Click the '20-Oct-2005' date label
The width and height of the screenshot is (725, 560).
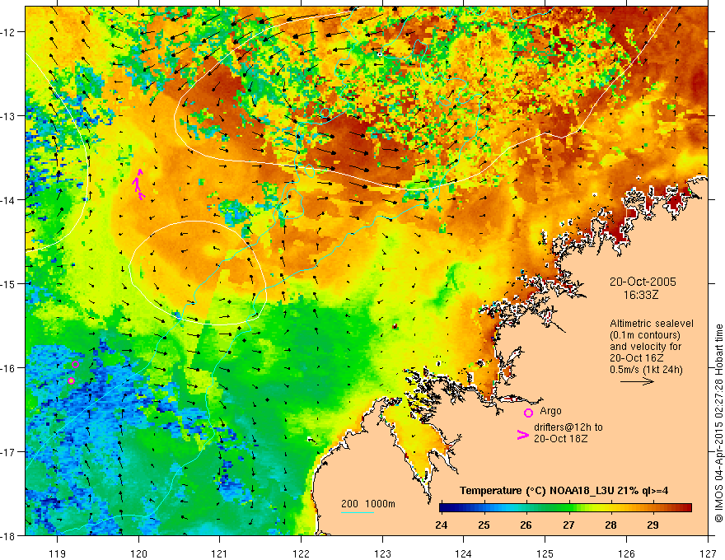coord(643,282)
